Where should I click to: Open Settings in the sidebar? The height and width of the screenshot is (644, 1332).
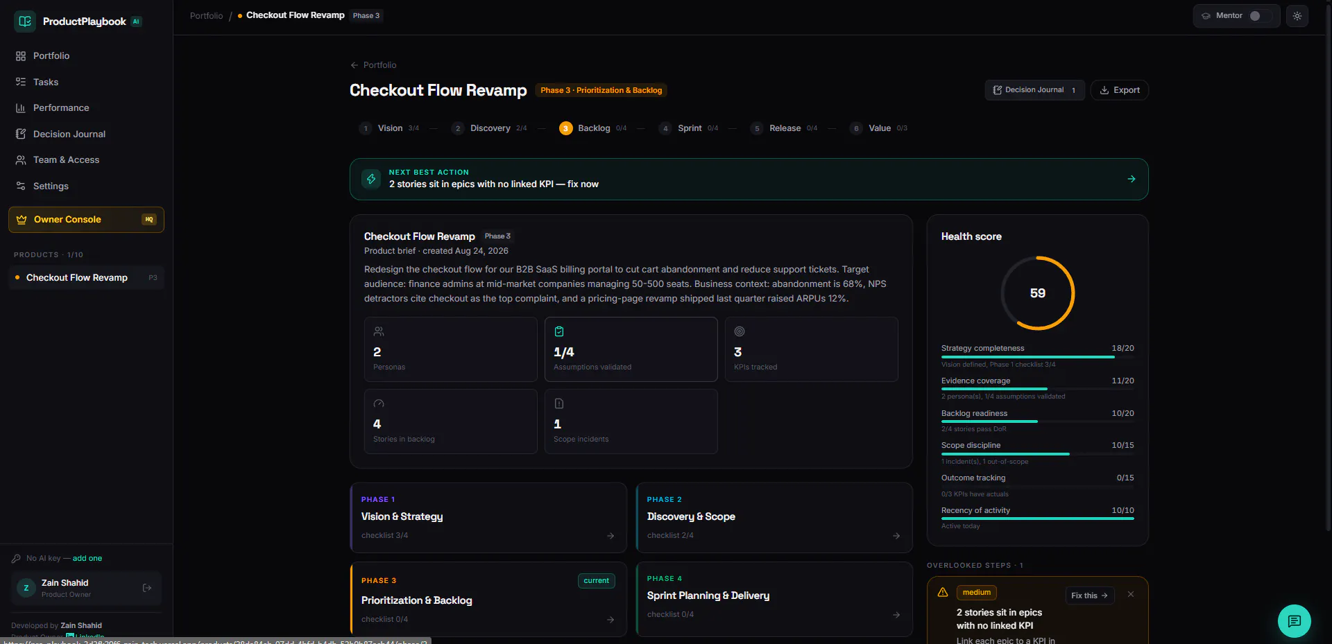tap(86, 186)
